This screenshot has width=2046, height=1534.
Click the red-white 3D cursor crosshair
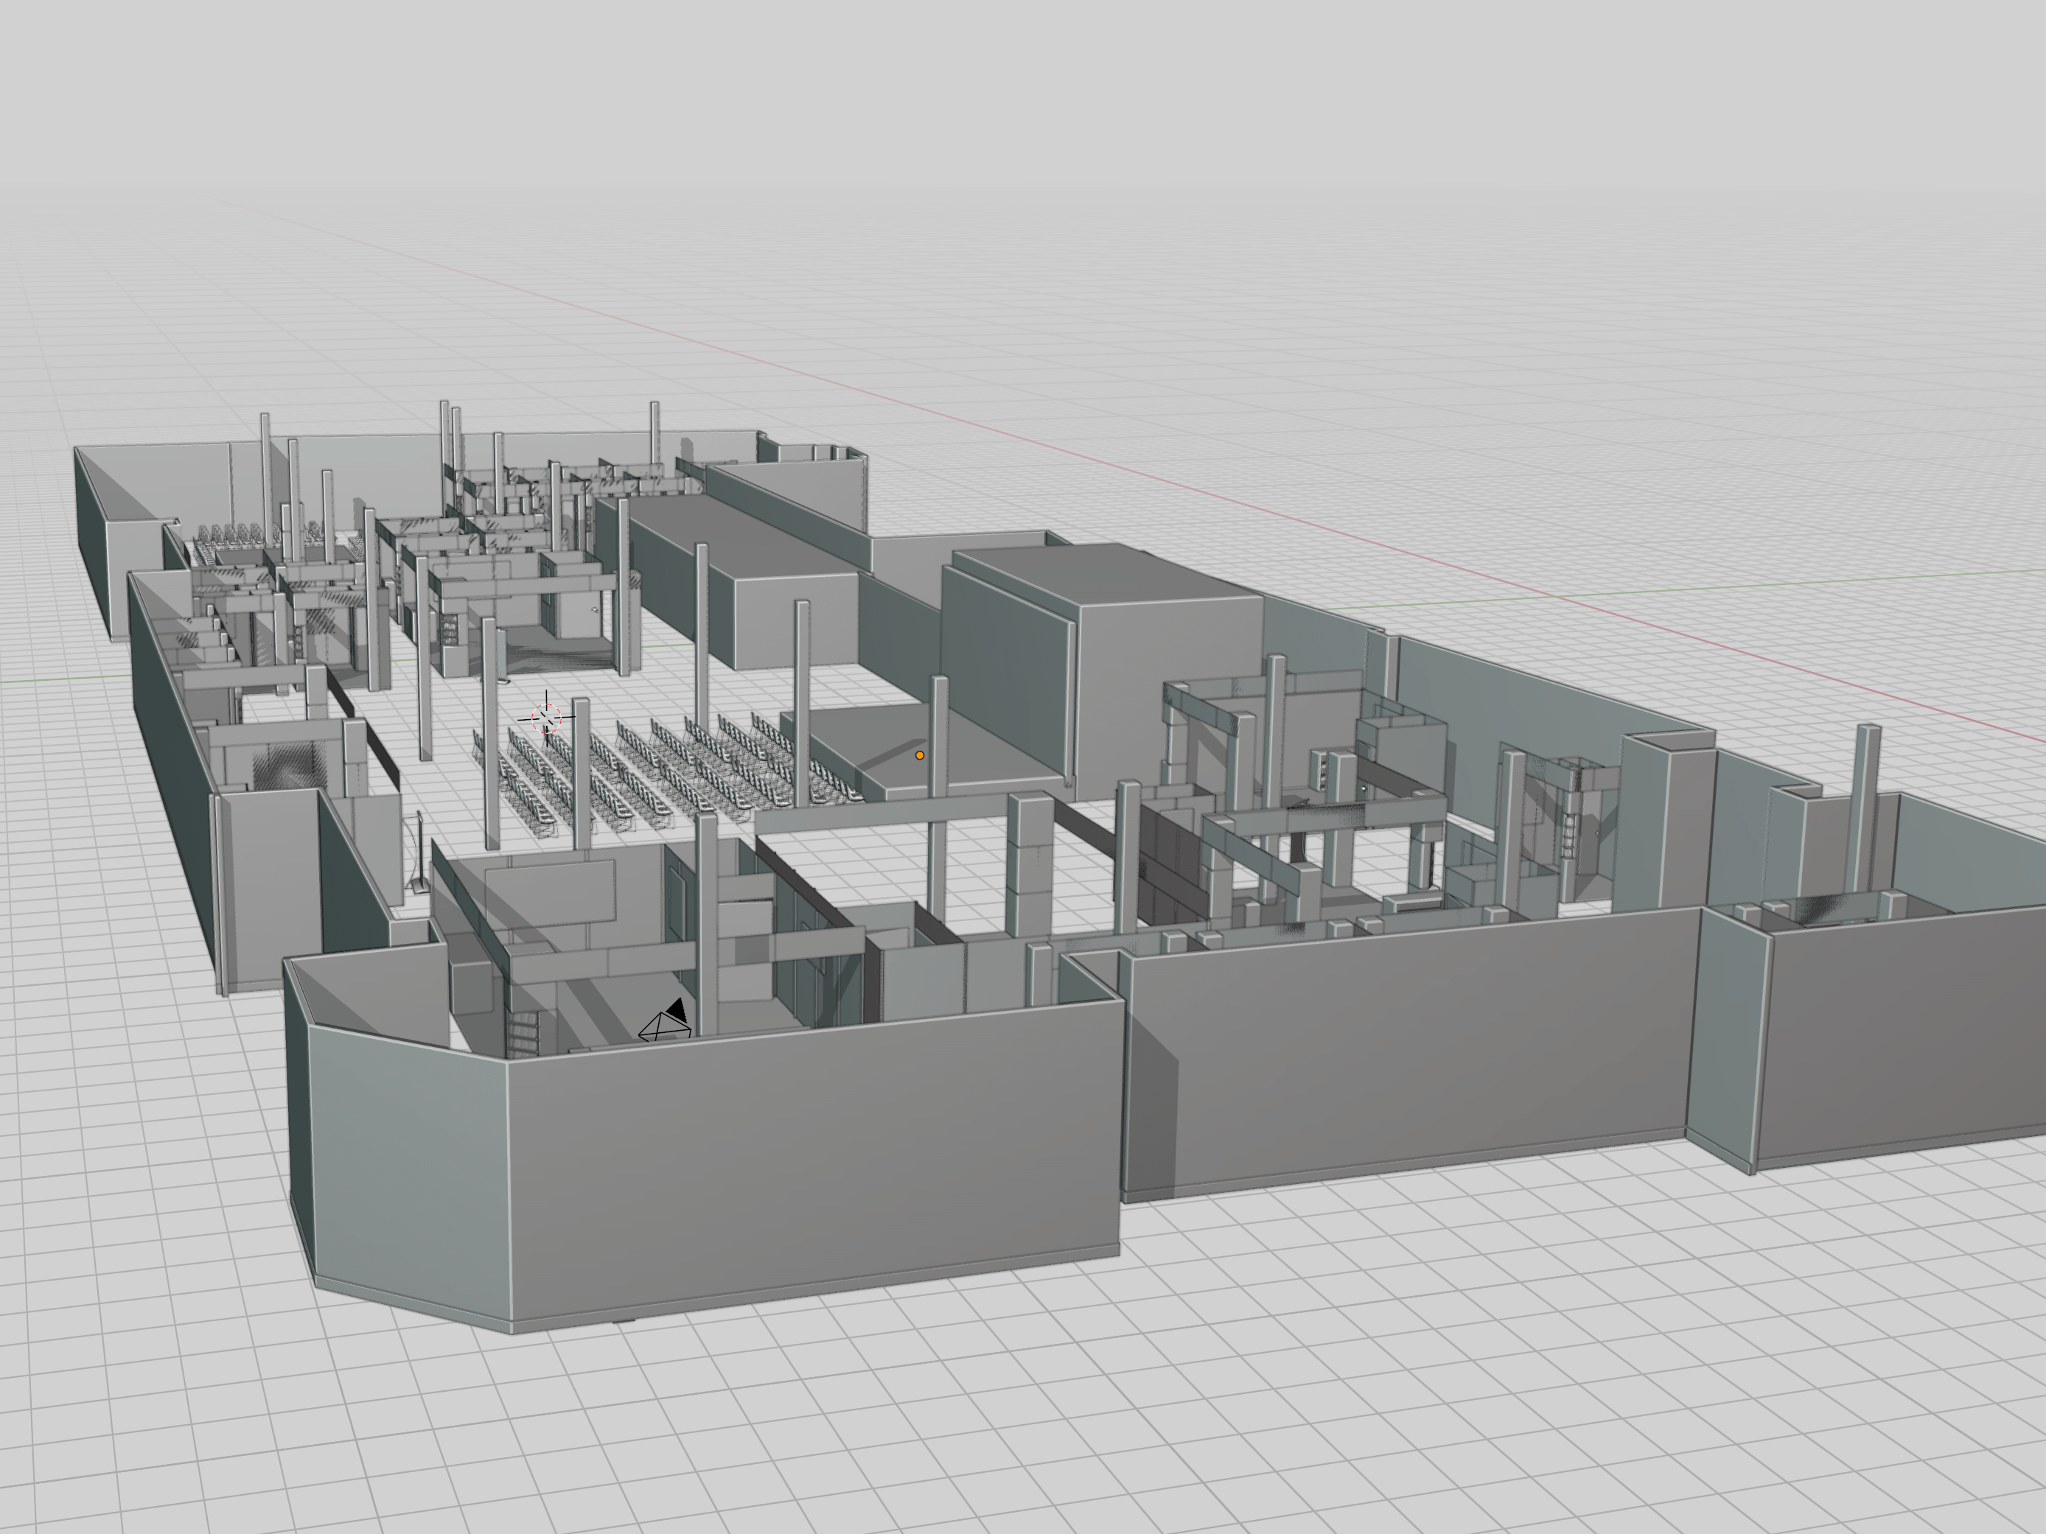point(547,718)
